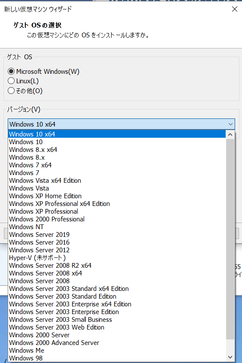Select Windows Server 2003 Standard x64 Edition
The image size is (242, 363).
[117, 289]
